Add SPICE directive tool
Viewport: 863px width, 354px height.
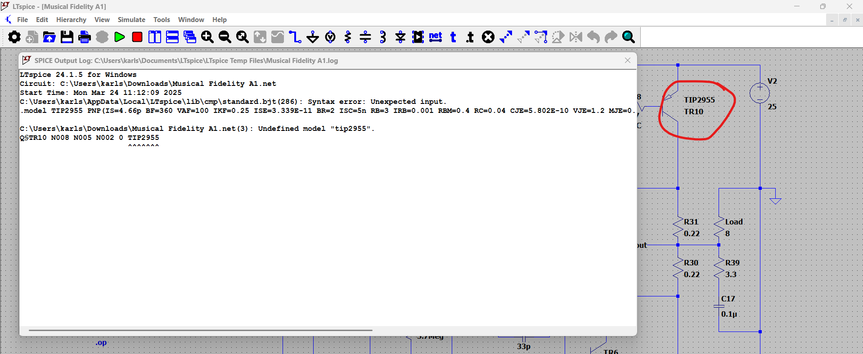470,37
